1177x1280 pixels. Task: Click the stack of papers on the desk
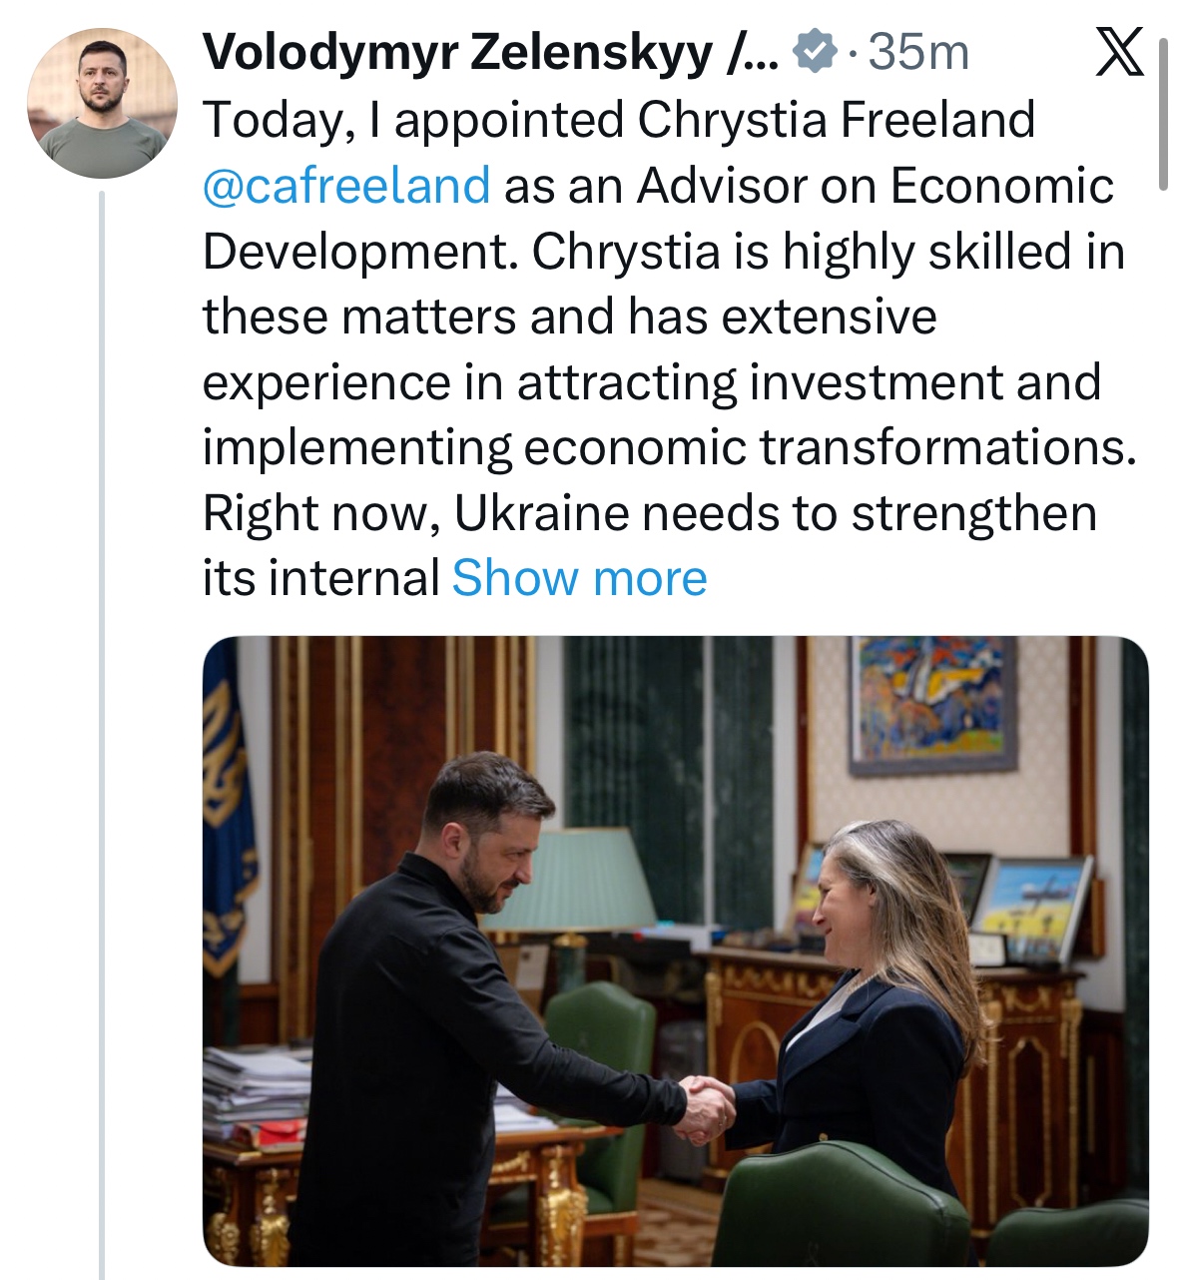pos(256,1090)
